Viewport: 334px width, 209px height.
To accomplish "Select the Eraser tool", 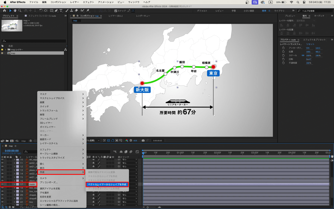I will click(76, 11).
